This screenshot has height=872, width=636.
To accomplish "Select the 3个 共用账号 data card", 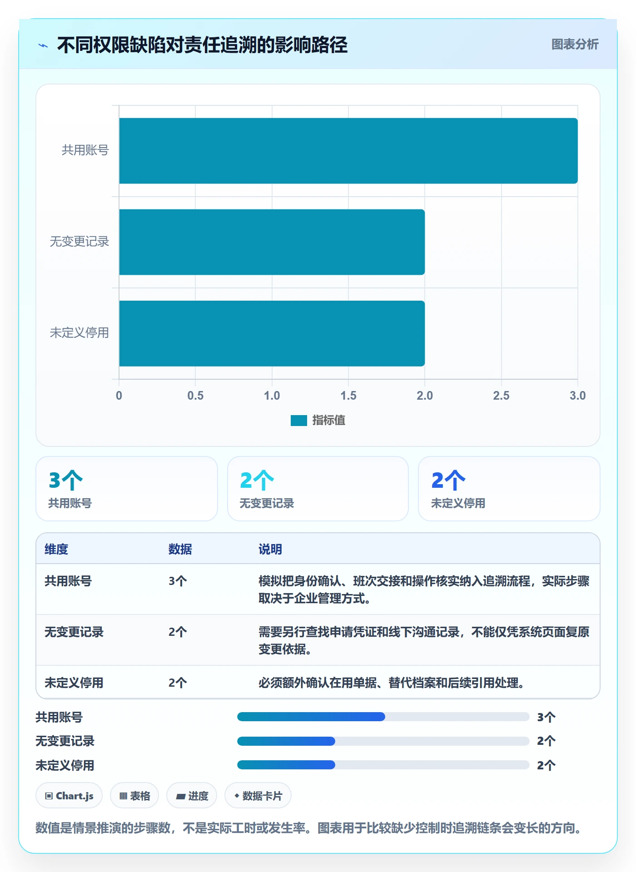I will (127, 489).
